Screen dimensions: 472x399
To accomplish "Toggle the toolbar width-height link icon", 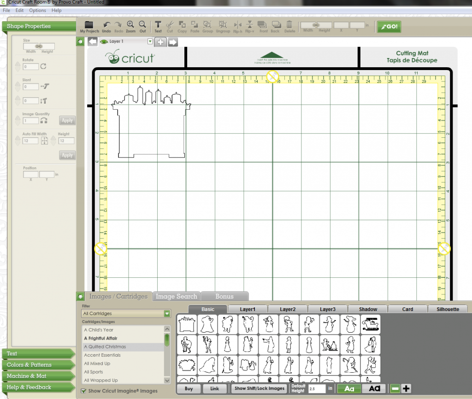I will tap(316, 25).
